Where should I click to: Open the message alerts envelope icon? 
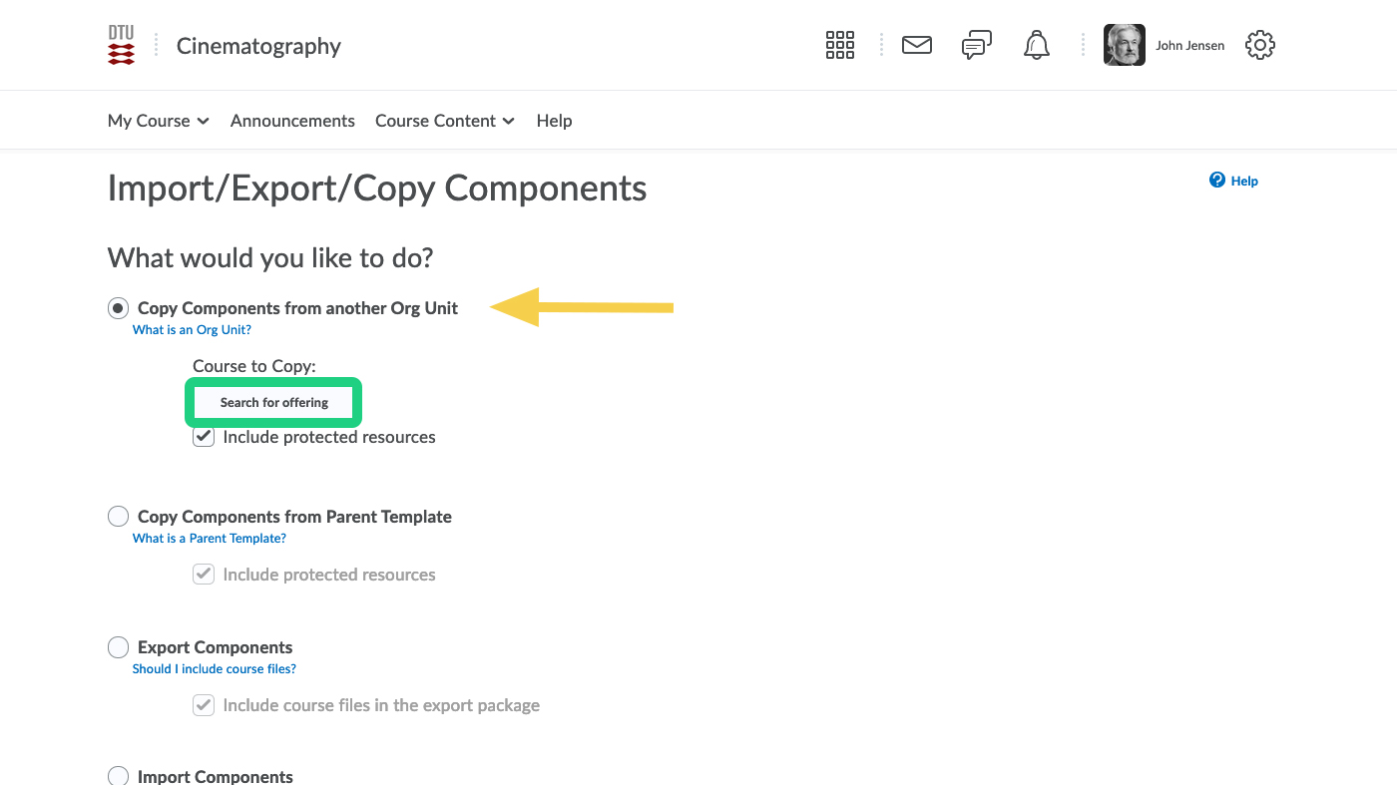point(916,45)
